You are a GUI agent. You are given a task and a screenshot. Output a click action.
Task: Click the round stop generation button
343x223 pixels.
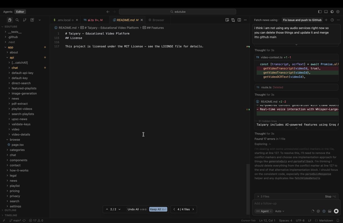336,211
